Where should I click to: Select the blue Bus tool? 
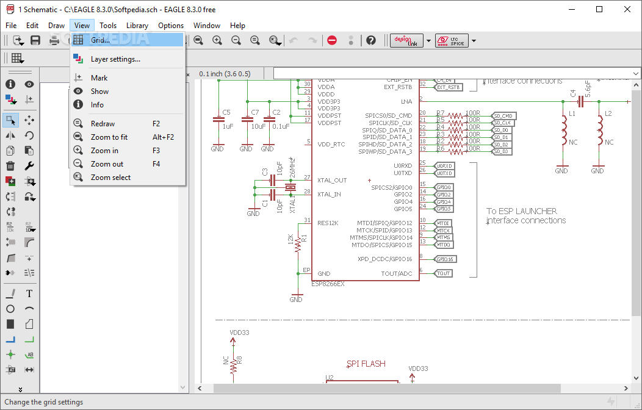10,339
